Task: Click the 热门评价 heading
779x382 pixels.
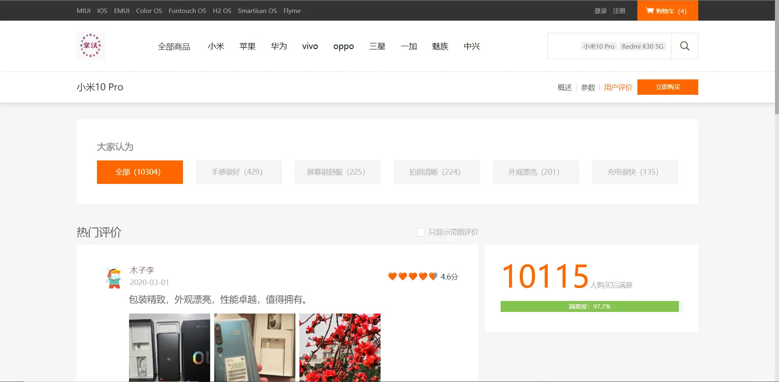Action: pos(99,232)
